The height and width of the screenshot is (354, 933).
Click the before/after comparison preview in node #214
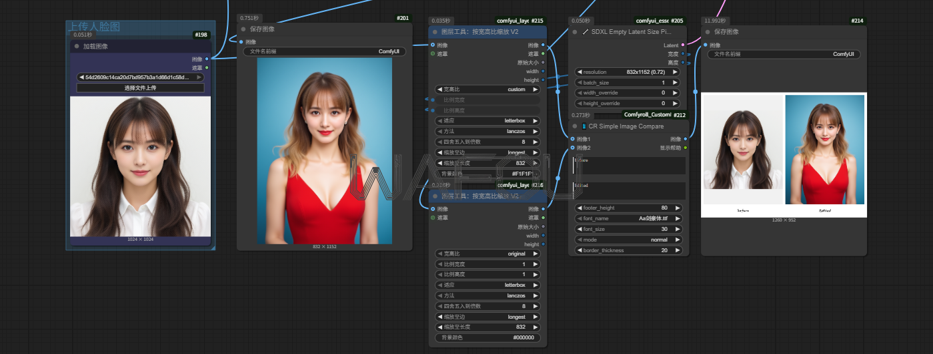tap(784, 155)
